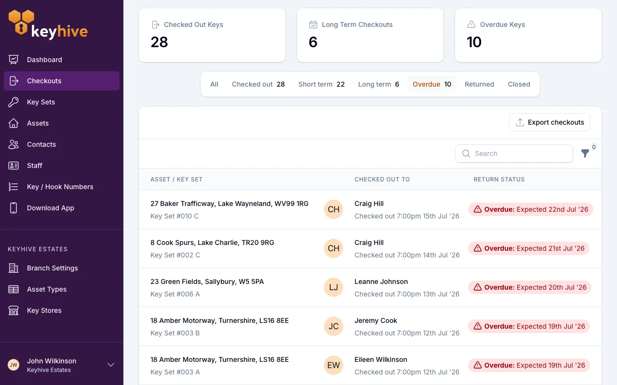Click the RETURN STATUS column header
The width and height of the screenshot is (617, 385).
click(x=499, y=179)
